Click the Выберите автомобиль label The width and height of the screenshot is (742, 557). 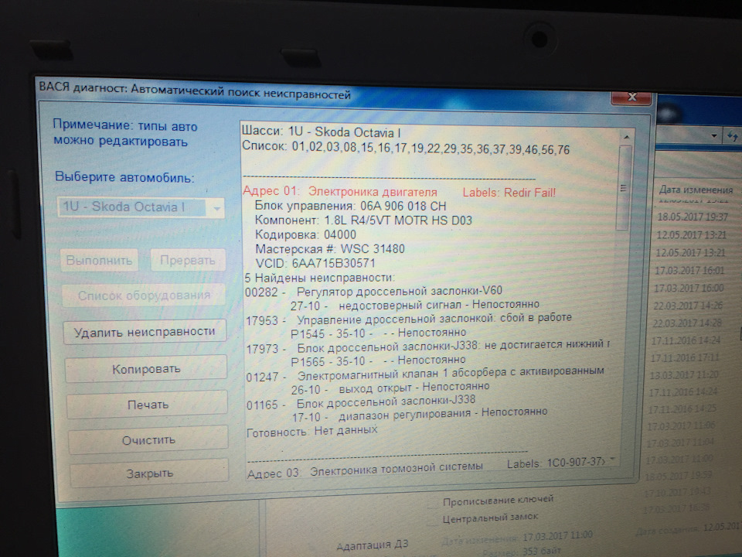point(124,178)
